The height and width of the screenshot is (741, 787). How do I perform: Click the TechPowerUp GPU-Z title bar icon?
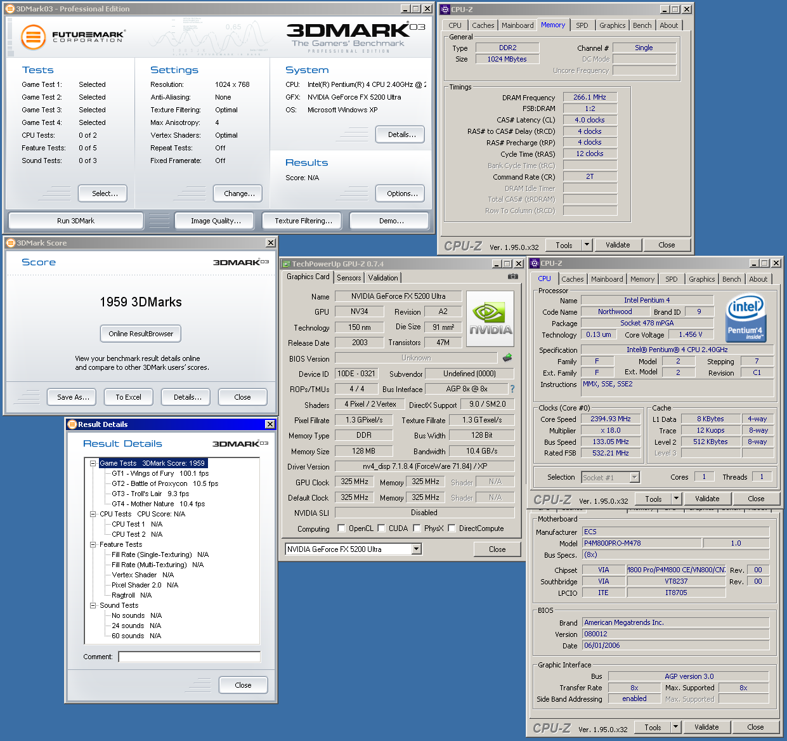click(x=287, y=264)
